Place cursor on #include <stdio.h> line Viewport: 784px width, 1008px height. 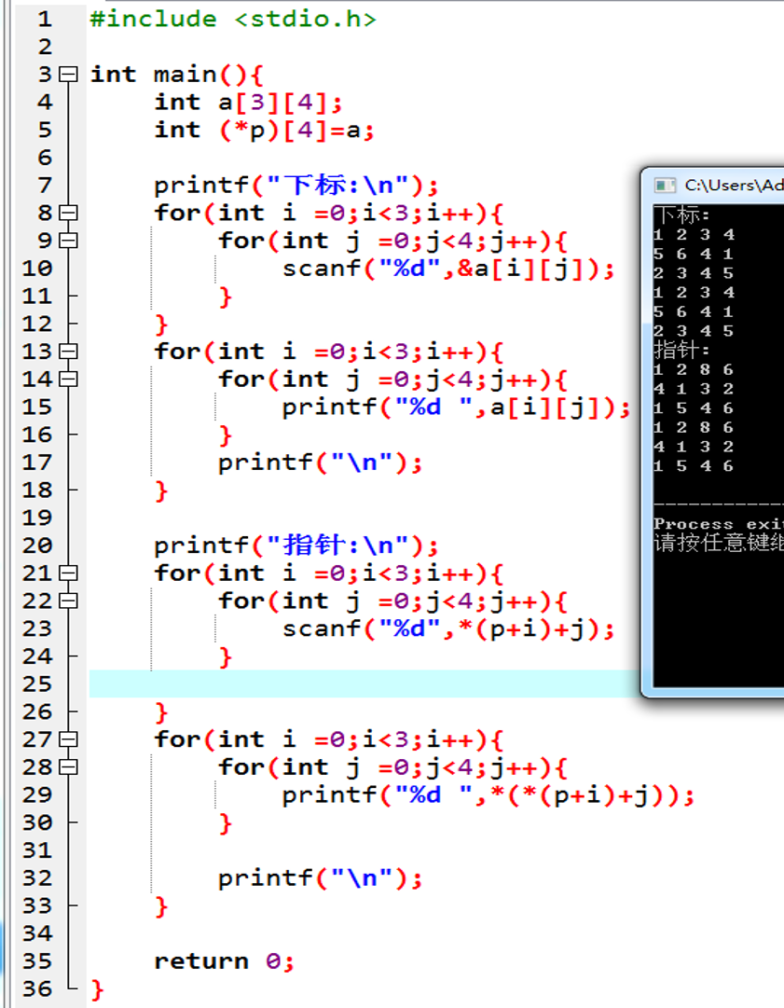(x=233, y=20)
